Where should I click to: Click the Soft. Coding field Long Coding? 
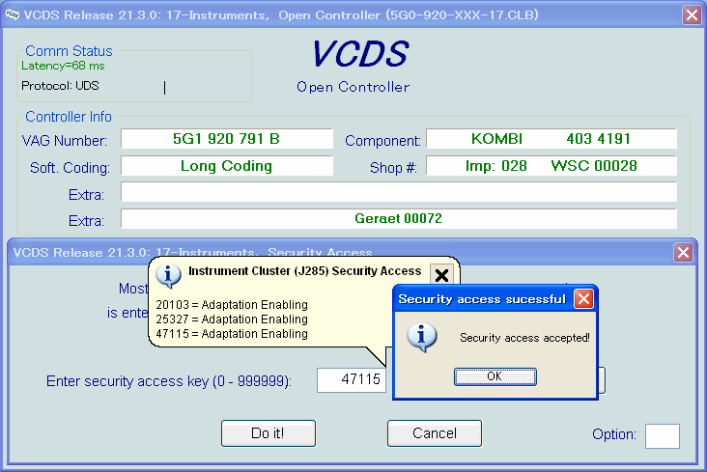(x=226, y=165)
